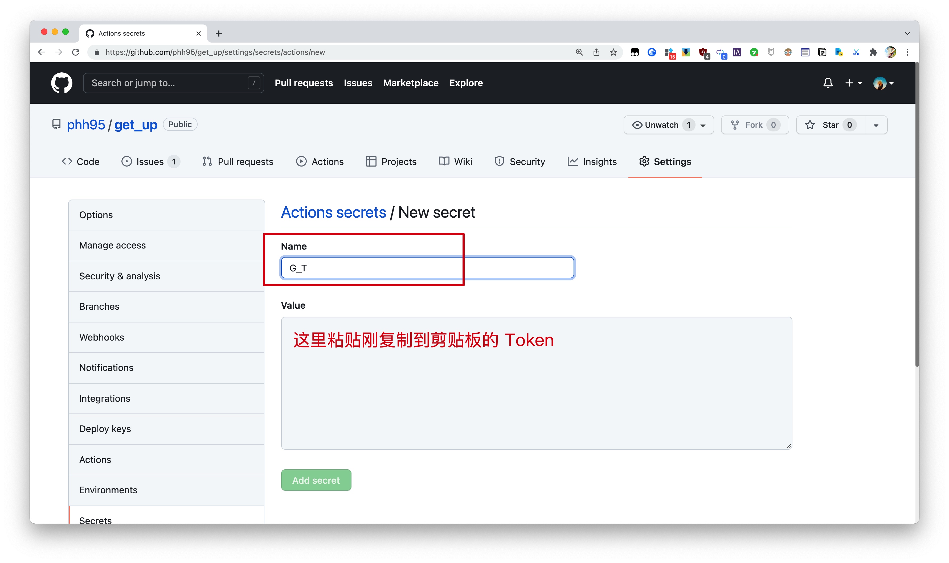This screenshot has width=949, height=563.
Task: Click the notifications bell icon
Action: coord(826,83)
